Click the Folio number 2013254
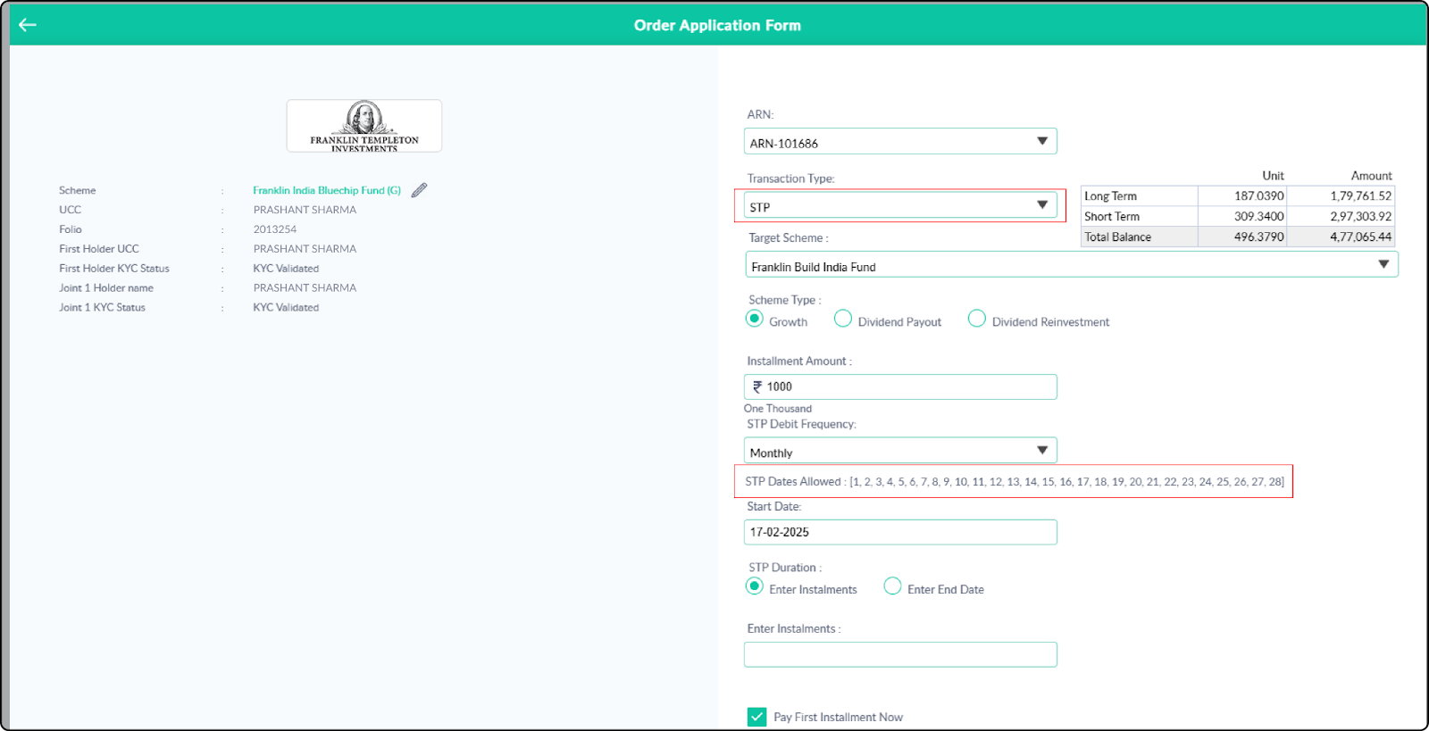This screenshot has height=731, width=1429. pyautogui.click(x=274, y=229)
